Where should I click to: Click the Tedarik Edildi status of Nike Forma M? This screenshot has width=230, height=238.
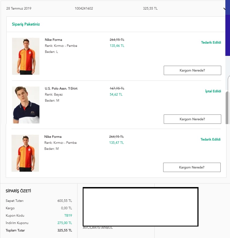pyautogui.click(x=211, y=139)
